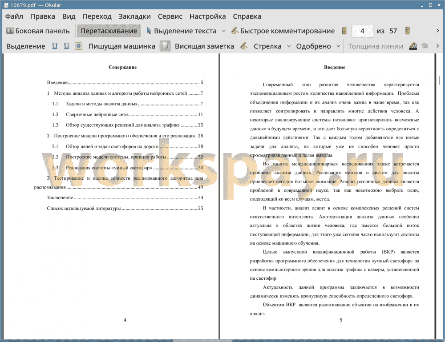The width and height of the screenshot is (445, 342).
Task: Open the Настройка menu
Action: pyautogui.click(x=207, y=16)
